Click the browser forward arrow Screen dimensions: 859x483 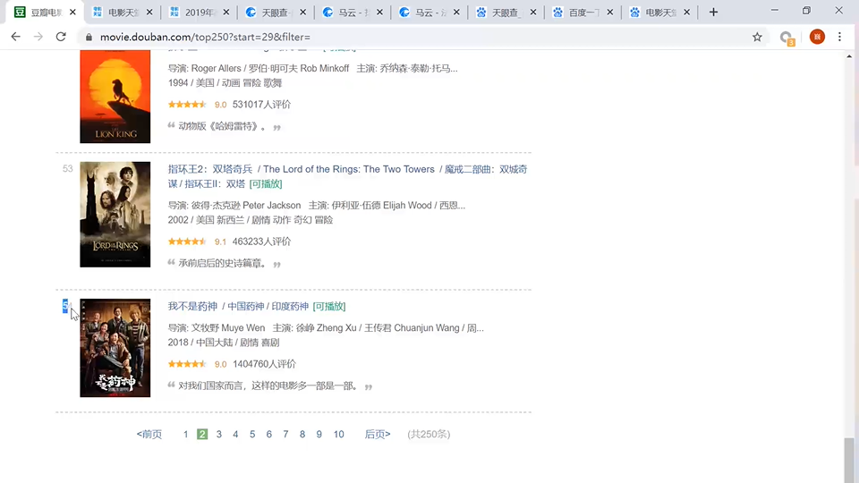point(38,37)
